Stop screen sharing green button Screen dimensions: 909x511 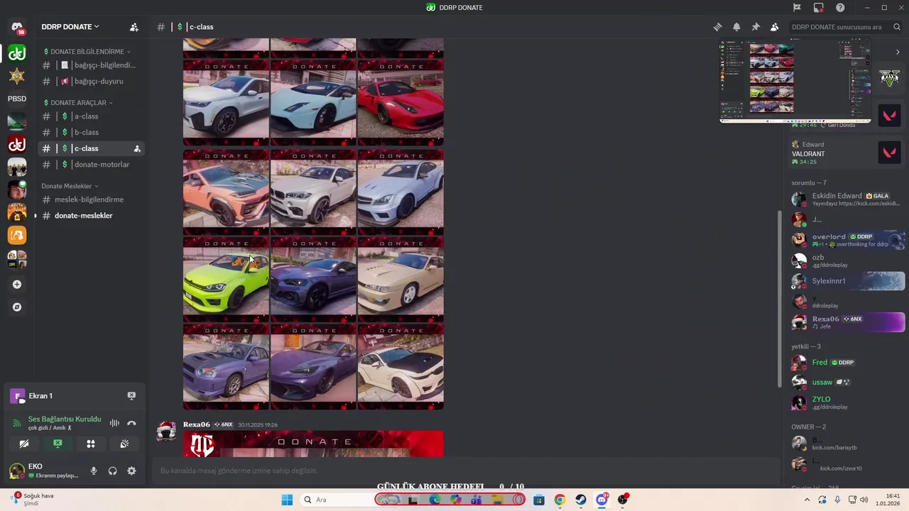point(58,444)
